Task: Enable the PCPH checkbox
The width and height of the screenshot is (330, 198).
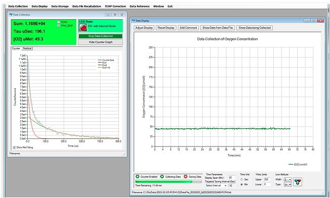Action: (x=59, y=22)
